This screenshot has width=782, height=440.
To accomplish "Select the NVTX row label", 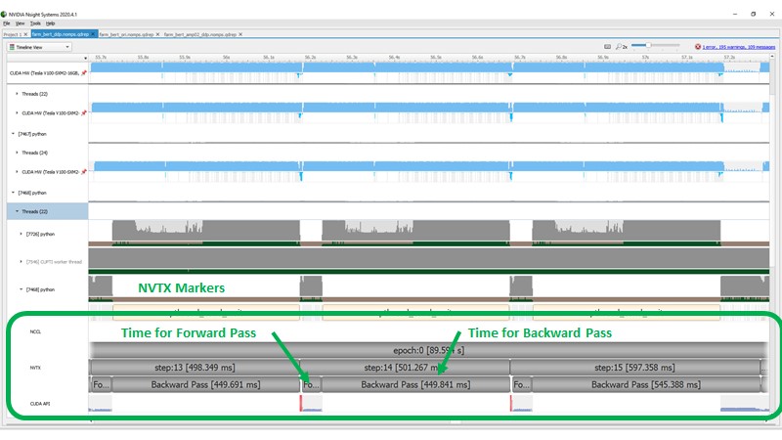I will coord(35,368).
